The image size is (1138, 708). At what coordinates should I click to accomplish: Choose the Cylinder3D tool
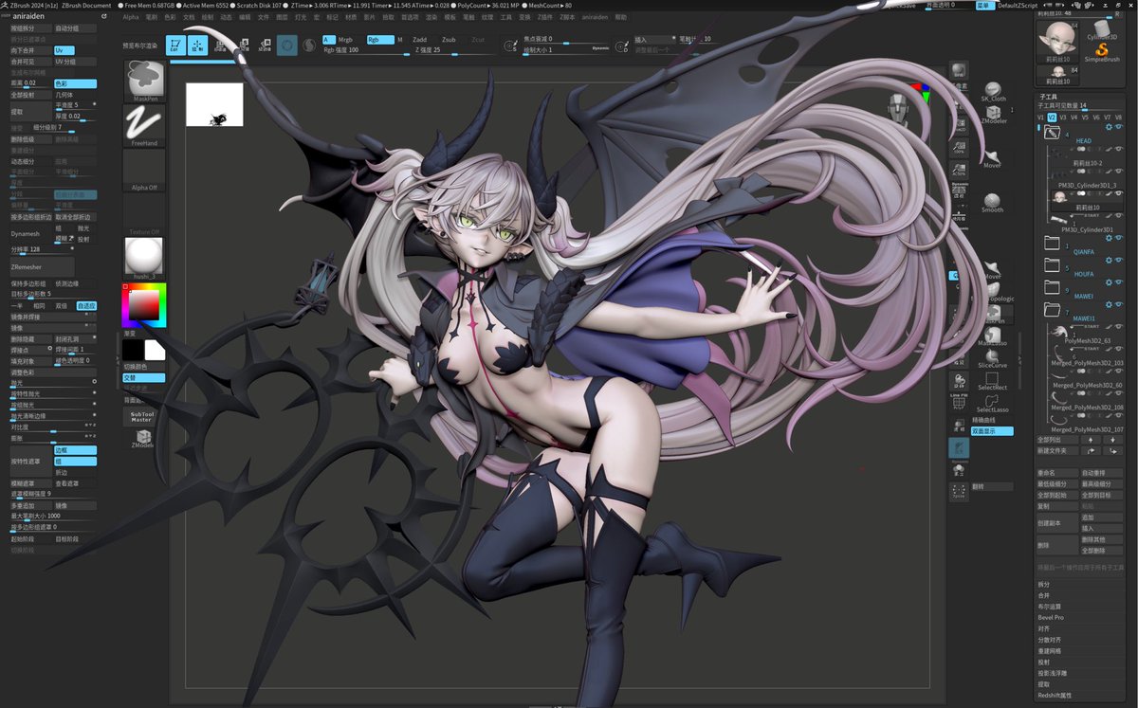point(1102,29)
